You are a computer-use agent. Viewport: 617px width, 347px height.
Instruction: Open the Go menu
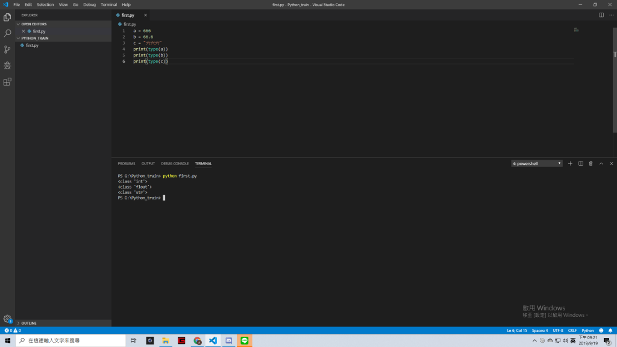75,5
